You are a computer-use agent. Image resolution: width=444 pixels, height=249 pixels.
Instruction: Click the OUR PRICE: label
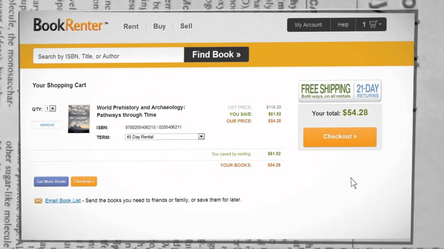point(239,121)
